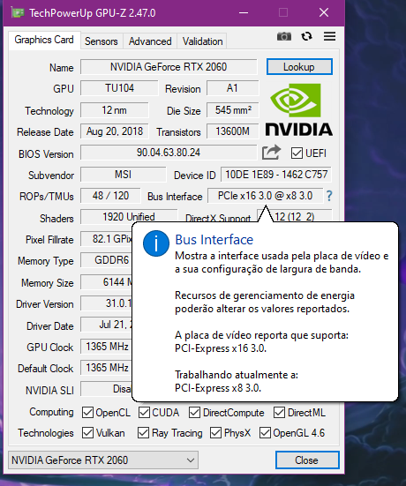Click the blue info icon in tooltip

pos(156,243)
